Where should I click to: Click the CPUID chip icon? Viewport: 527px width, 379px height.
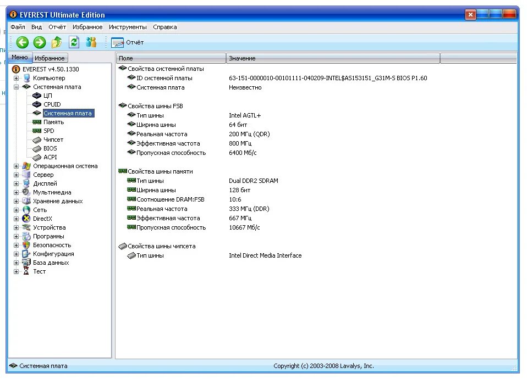37,104
